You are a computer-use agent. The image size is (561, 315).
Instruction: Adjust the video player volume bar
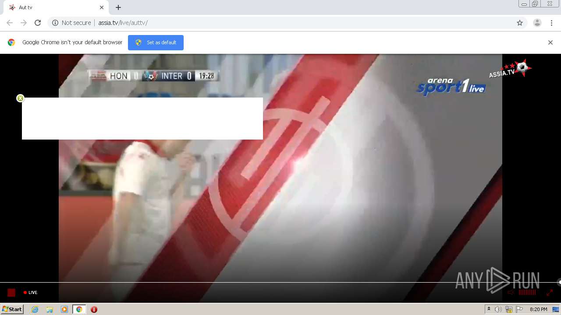click(x=527, y=292)
